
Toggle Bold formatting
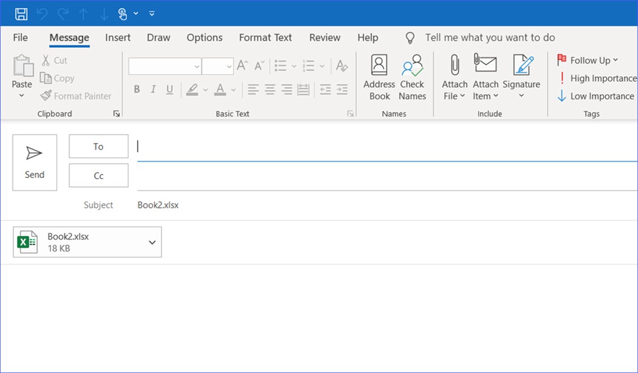pos(137,90)
